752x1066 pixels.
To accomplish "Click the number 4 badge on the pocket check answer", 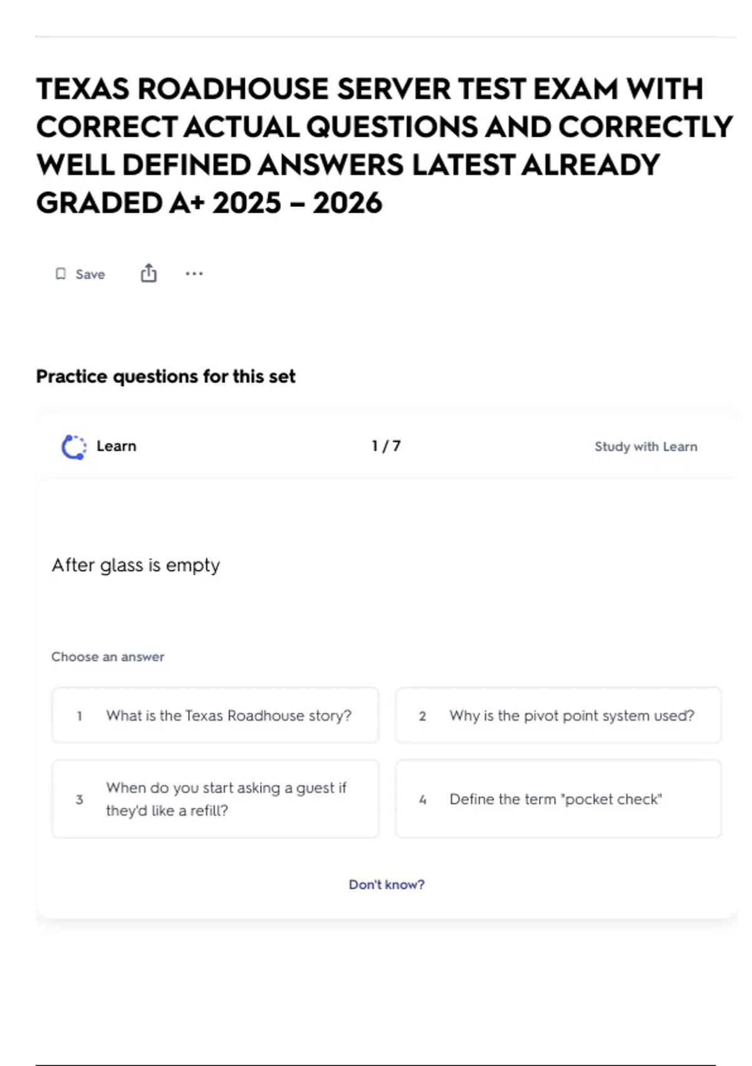I will pyautogui.click(x=423, y=799).
